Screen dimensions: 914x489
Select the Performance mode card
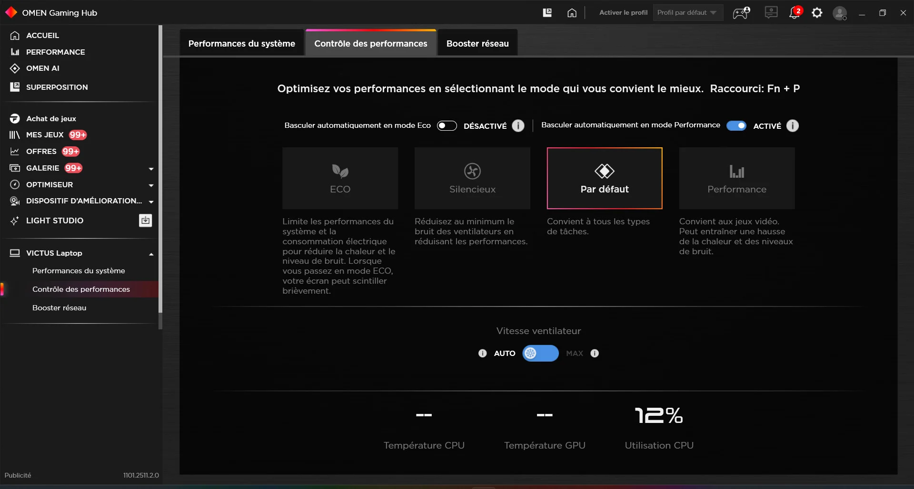pyautogui.click(x=736, y=178)
